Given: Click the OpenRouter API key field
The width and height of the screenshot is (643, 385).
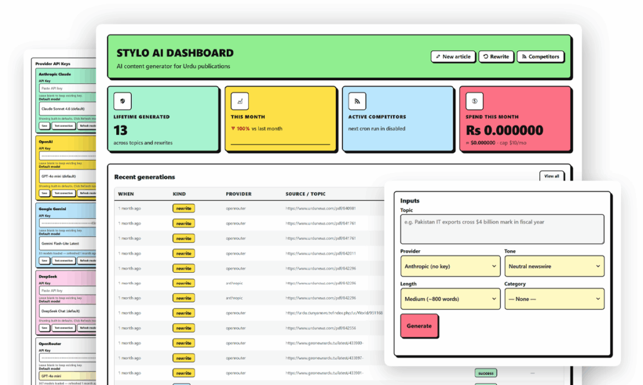Looking at the screenshot, I should point(68,357).
